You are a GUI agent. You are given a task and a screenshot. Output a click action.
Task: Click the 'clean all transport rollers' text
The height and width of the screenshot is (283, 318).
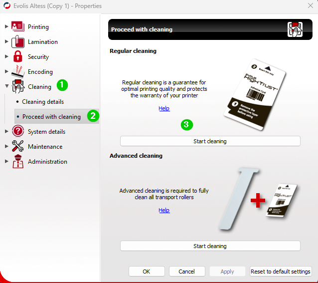(x=164, y=197)
